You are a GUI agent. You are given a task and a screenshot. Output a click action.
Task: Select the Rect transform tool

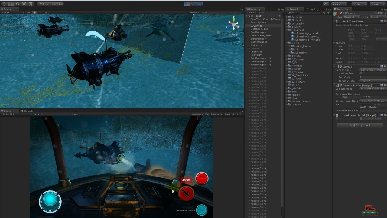click(x=30, y=4)
